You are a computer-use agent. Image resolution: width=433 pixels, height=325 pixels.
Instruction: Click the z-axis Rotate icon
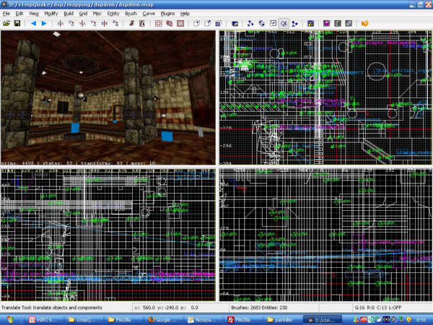pyautogui.click(x=115, y=24)
